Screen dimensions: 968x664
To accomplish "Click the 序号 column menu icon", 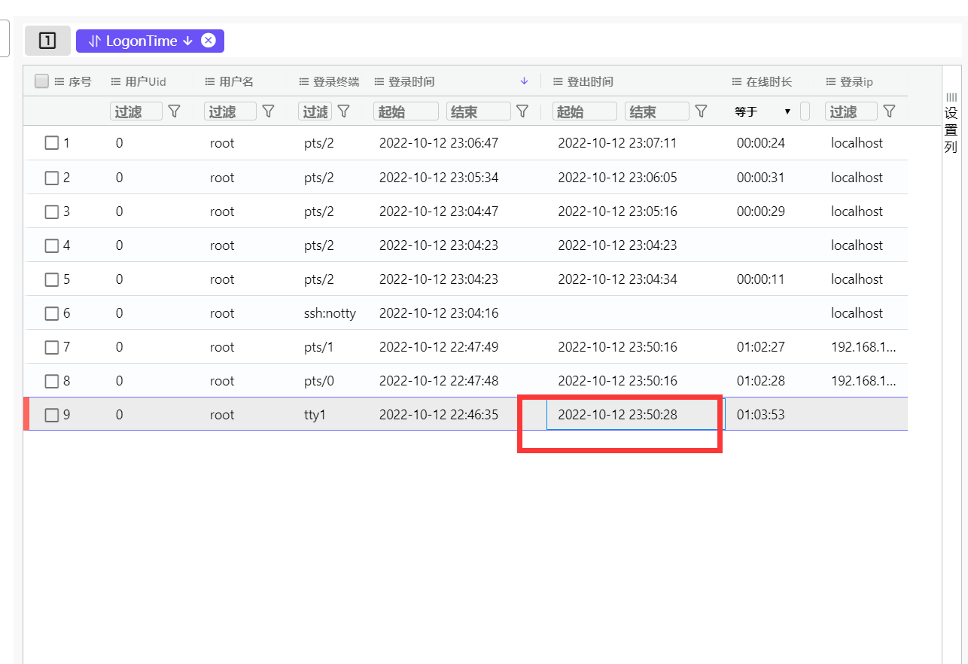I will point(59,82).
